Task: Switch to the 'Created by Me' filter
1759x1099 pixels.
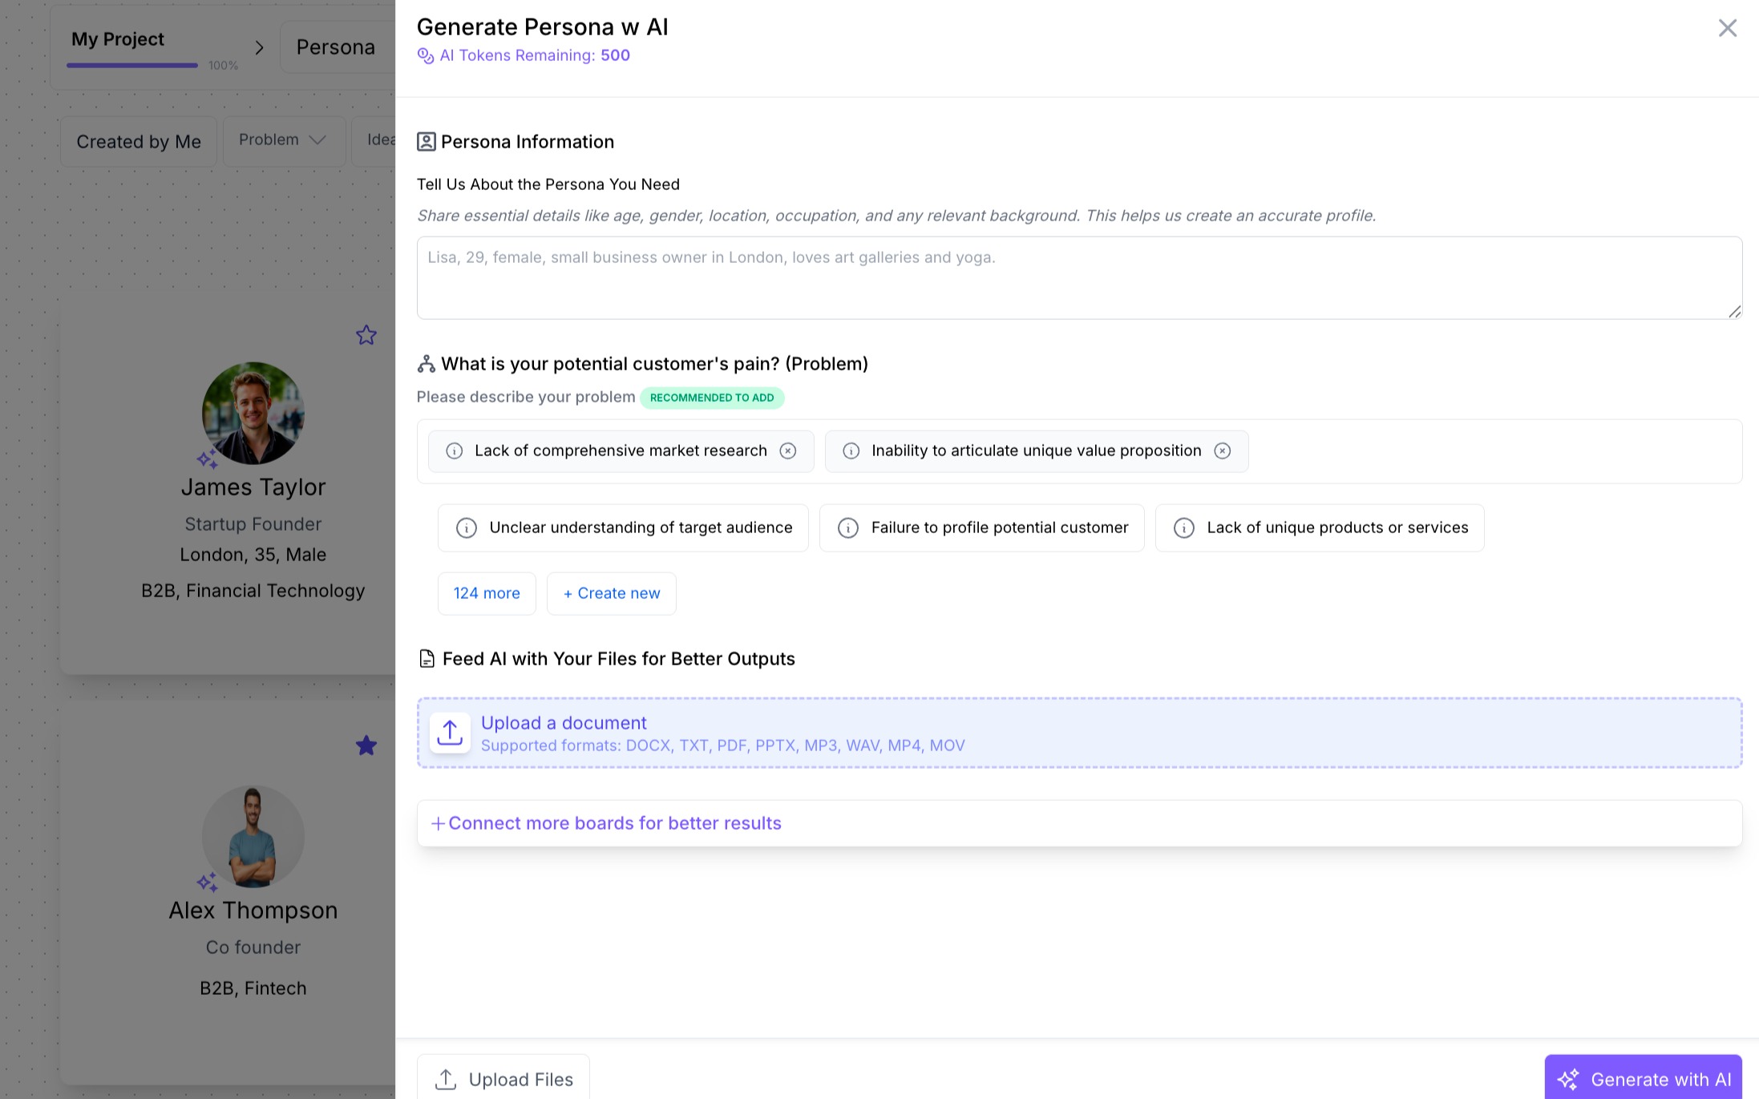Action: coord(139,142)
